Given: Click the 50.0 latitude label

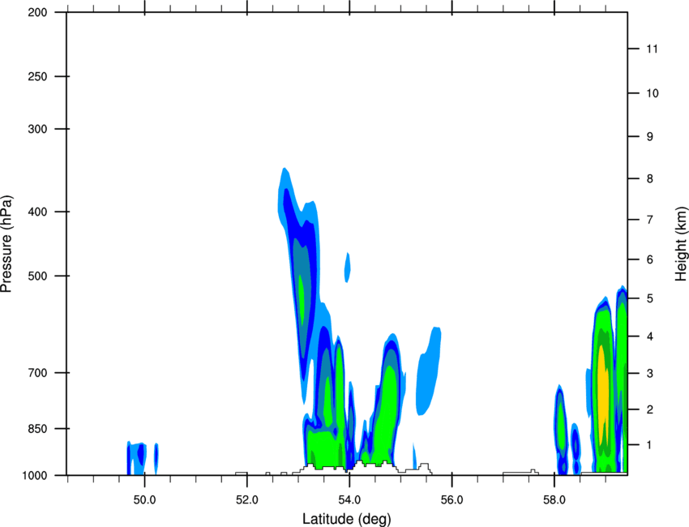Looking at the screenshot, I should pos(144,500).
